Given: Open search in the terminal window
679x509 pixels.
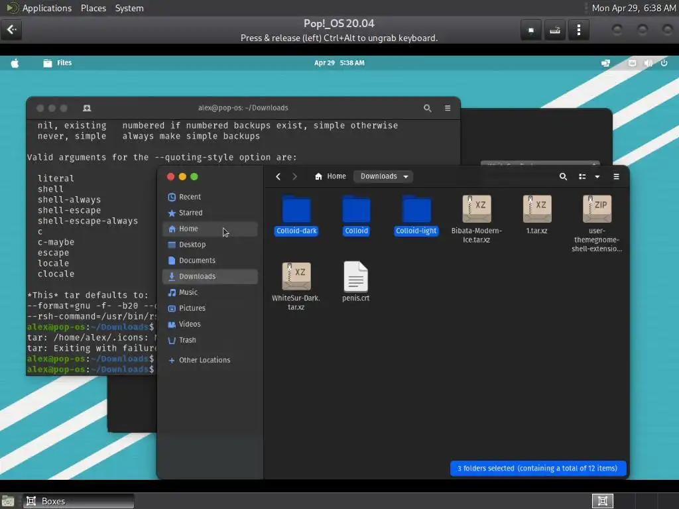Looking at the screenshot, I should [428, 108].
